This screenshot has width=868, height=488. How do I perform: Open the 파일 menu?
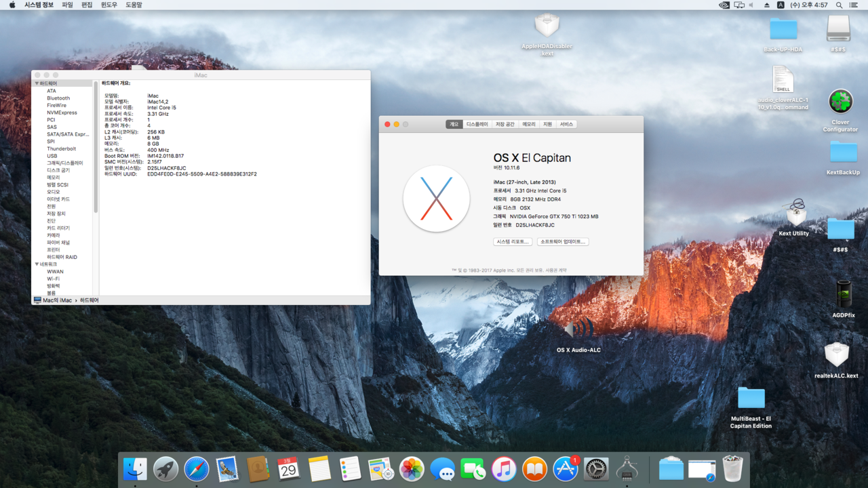67,5
